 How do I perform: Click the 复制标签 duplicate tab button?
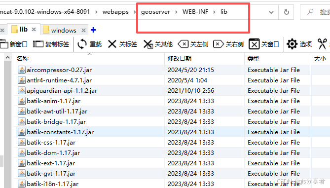[x=51, y=44]
